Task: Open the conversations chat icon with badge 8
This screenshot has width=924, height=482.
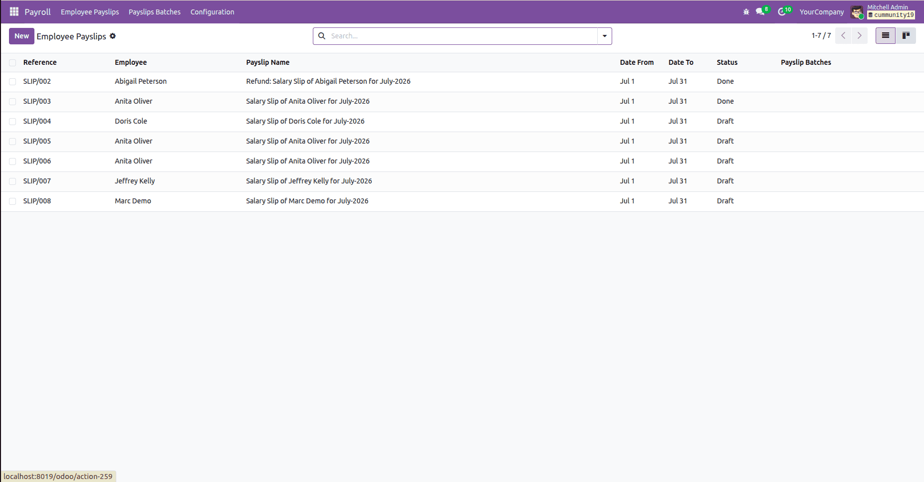Action: point(760,11)
